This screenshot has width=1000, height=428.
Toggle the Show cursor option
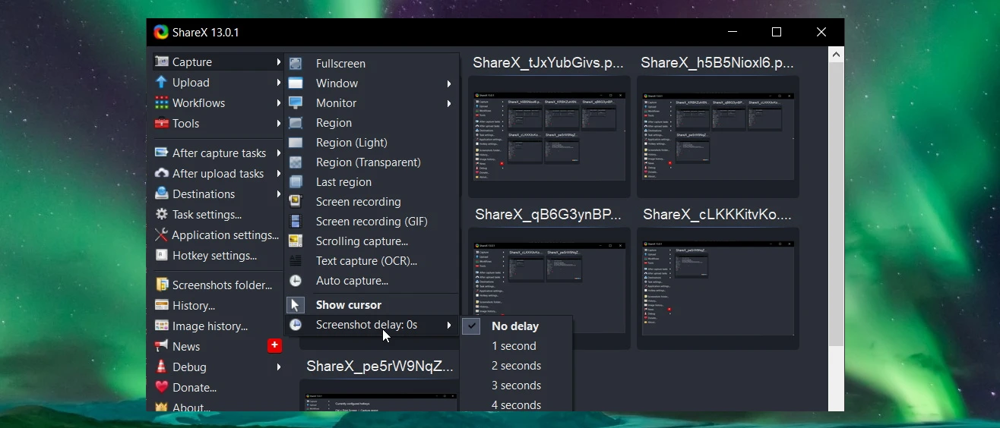click(348, 305)
